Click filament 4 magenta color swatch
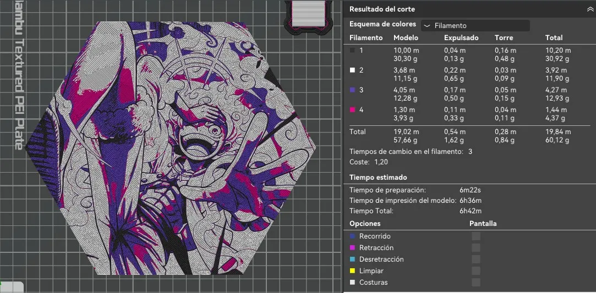 [x=352, y=110]
